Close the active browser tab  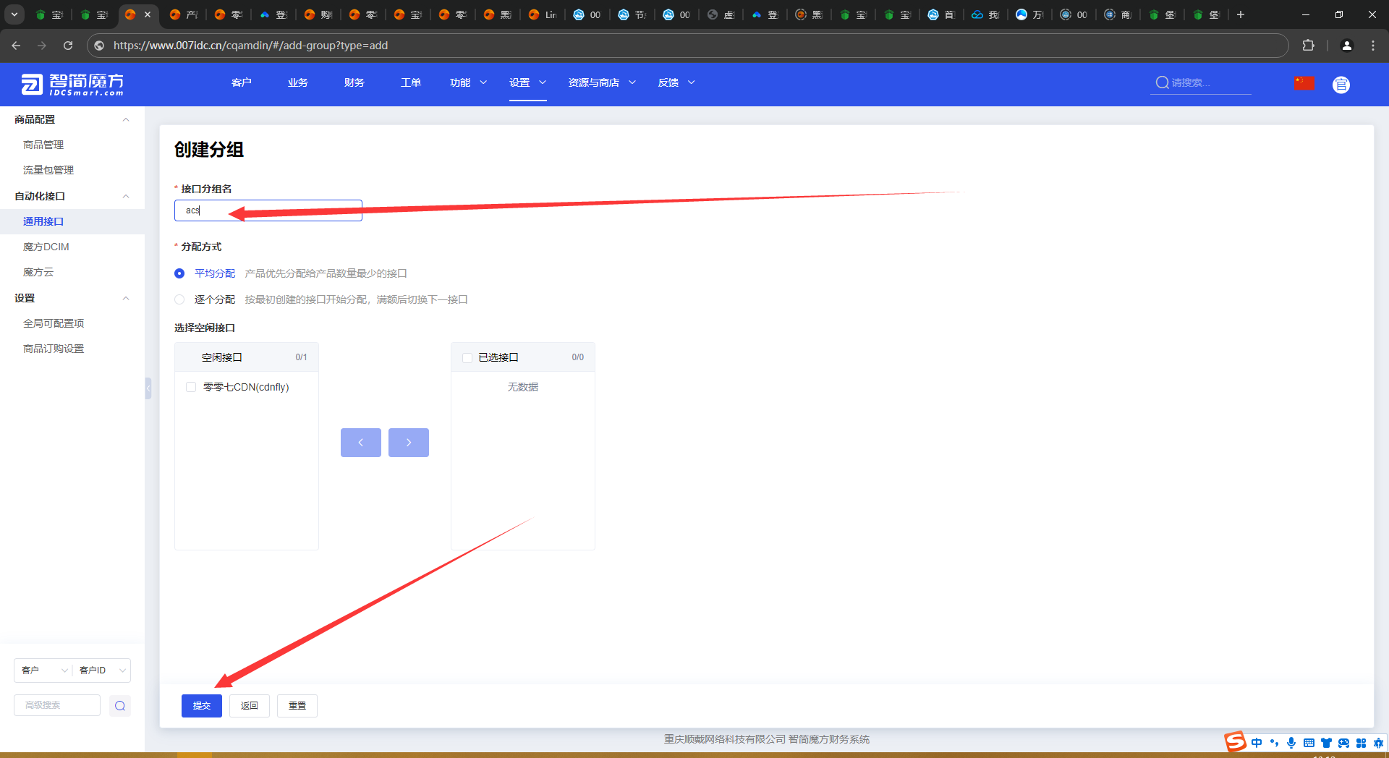(x=148, y=14)
